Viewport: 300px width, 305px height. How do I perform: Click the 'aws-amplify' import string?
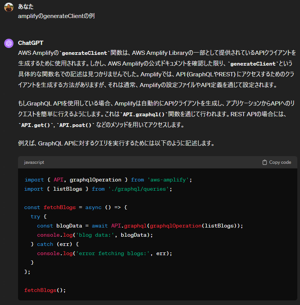[168, 180]
